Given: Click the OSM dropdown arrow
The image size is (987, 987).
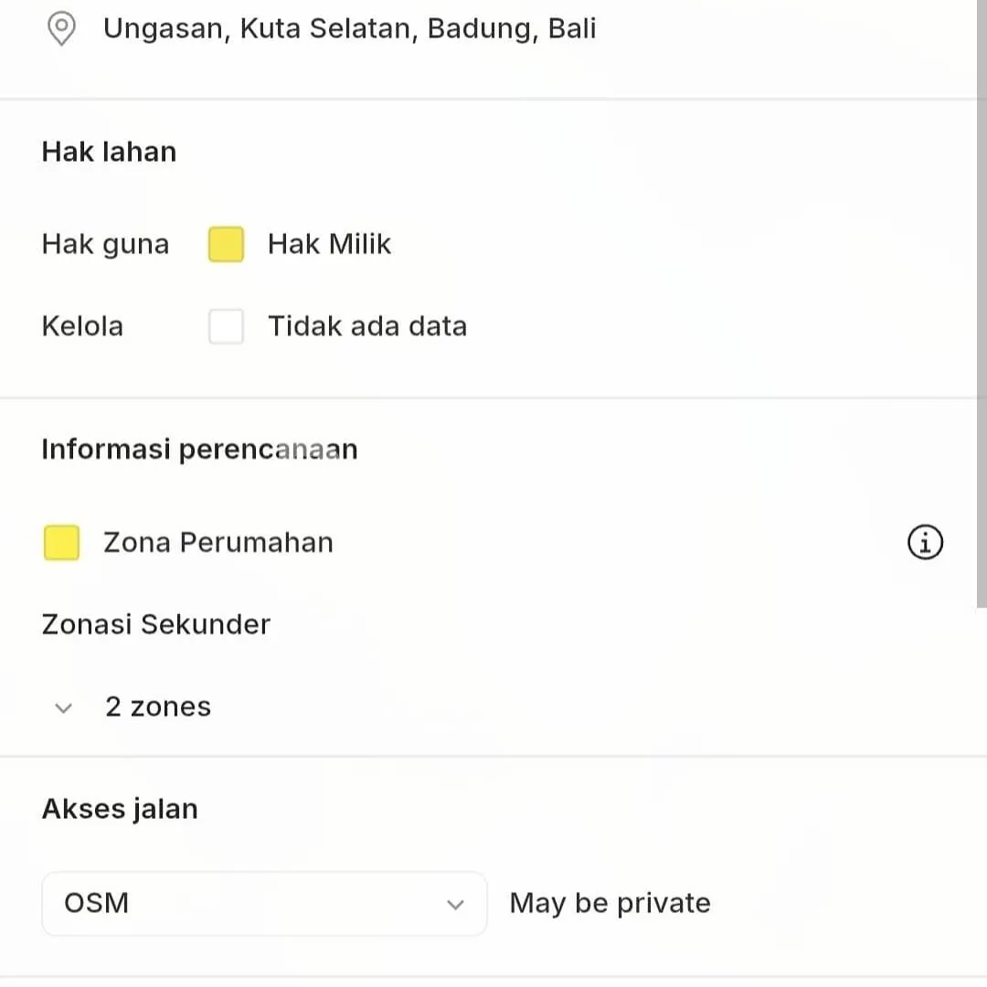Looking at the screenshot, I should coord(454,904).
